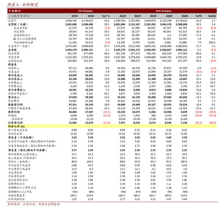This screenshot has width=224, height=209.
Task: Click the '损益表' section label
Action: click(x=12, y=64)
